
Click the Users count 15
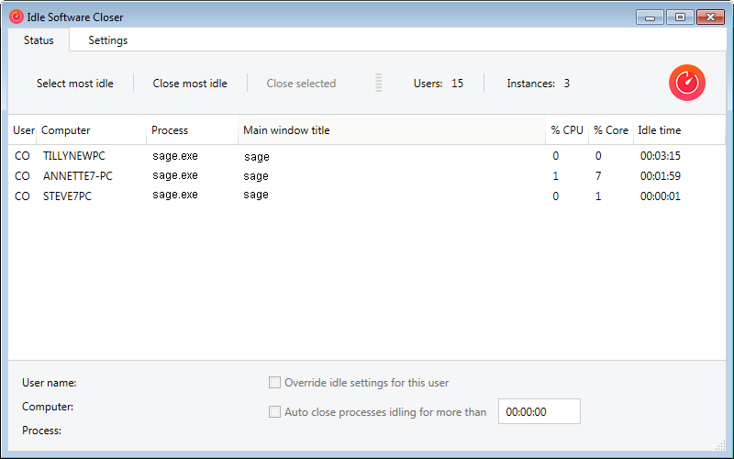click(x=457, y=84)
